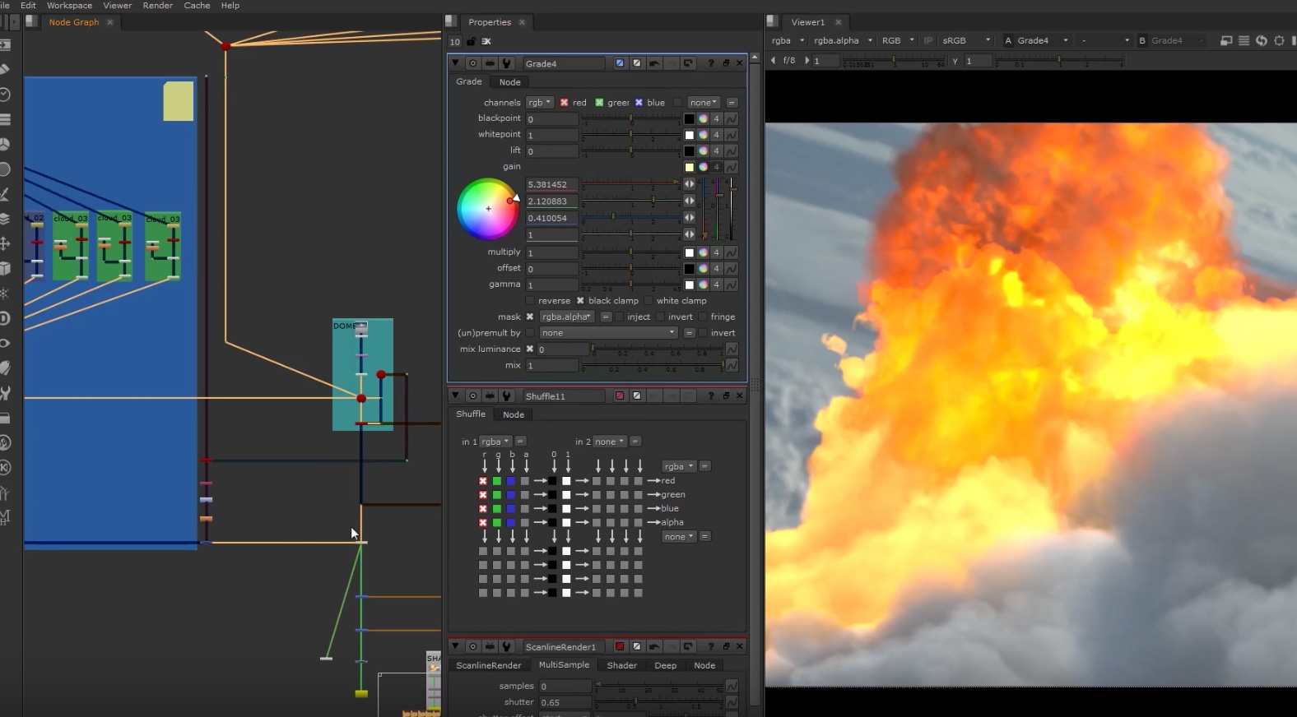
Task: Click lift channel count 4 button
Action: point(716,151)
